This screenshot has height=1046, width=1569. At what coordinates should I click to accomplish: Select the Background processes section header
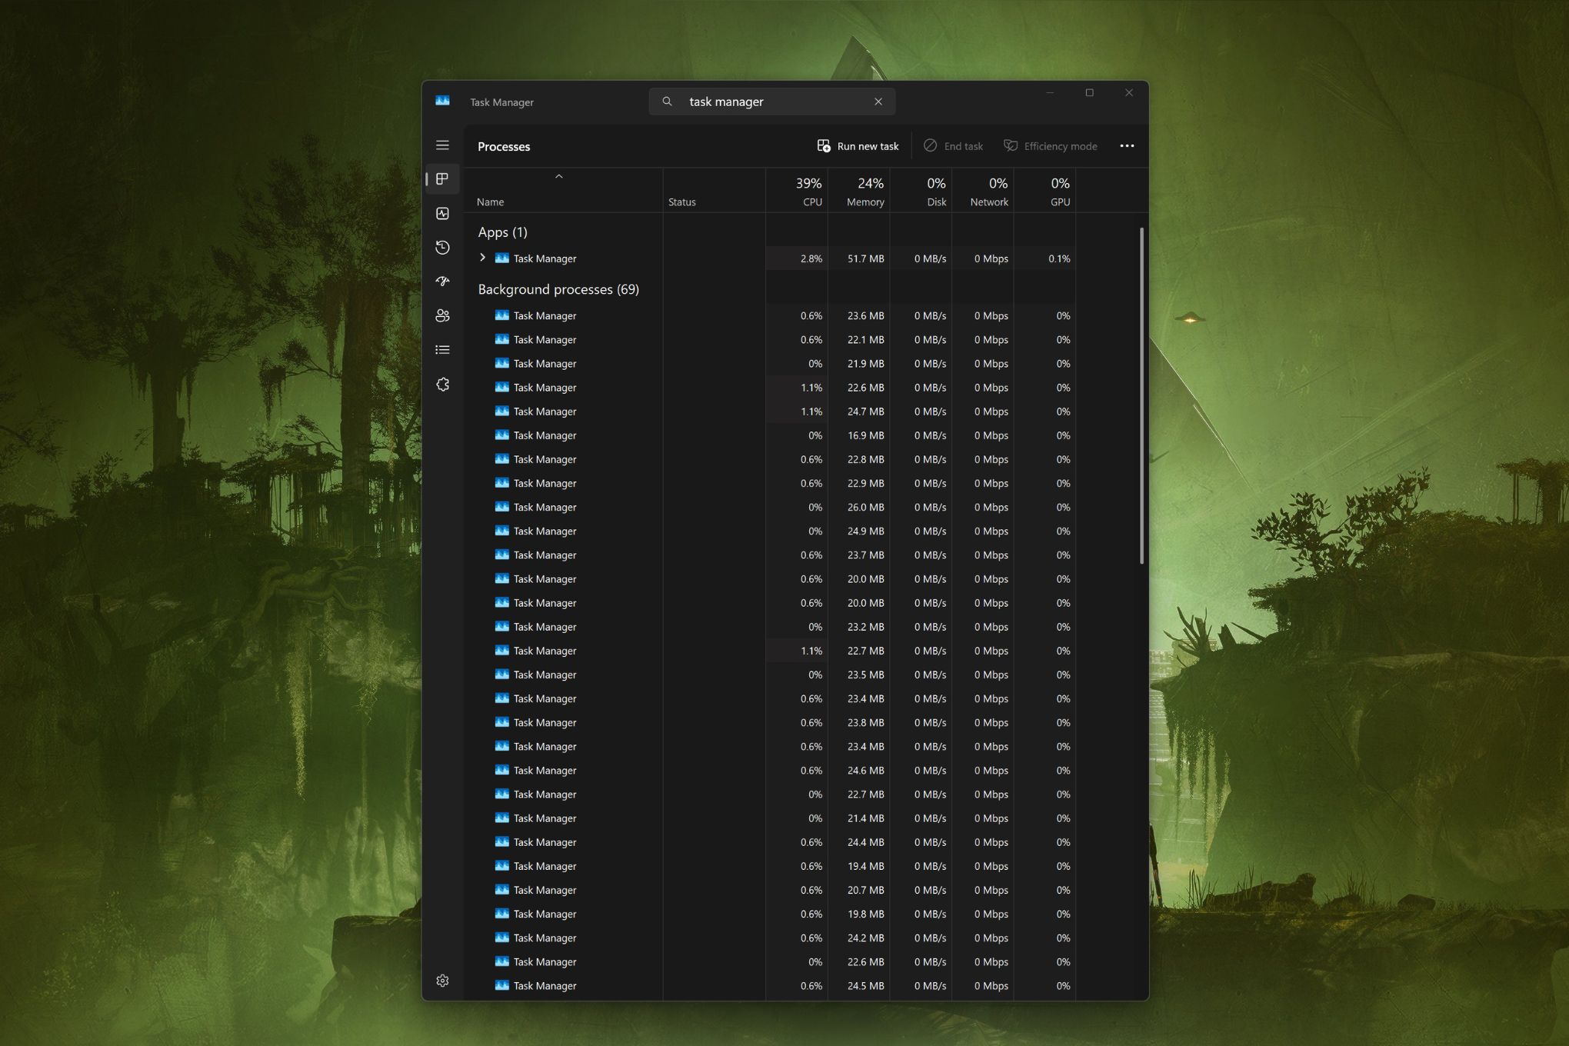(557, 289)
